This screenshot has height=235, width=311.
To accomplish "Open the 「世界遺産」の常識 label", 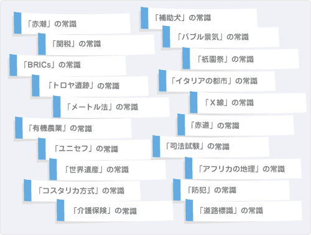I will coord(108,169).
